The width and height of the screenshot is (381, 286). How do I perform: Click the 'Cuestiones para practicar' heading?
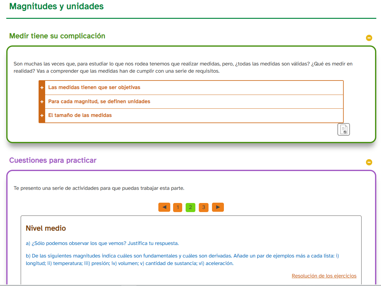pyautogui.click(x=53, y=160)
